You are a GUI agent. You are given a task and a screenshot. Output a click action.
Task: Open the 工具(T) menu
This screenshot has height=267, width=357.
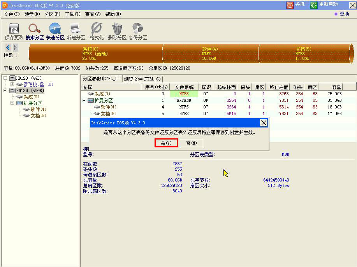click(x=73, y=14)
